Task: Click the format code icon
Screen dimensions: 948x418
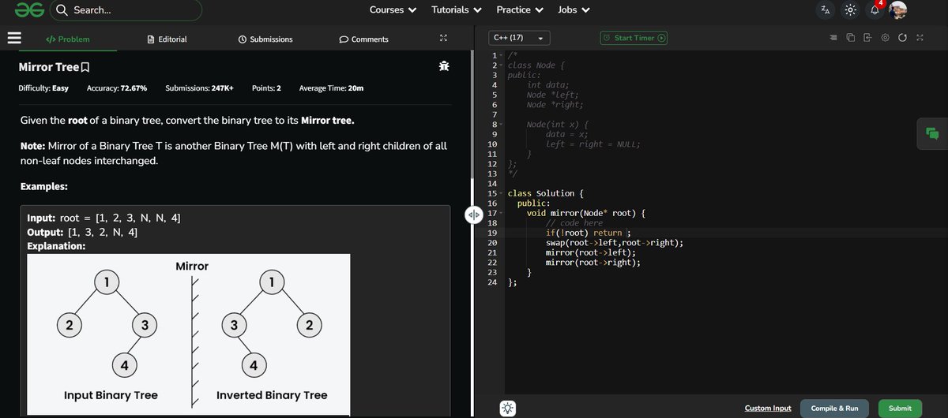Action: click(833, 38)
